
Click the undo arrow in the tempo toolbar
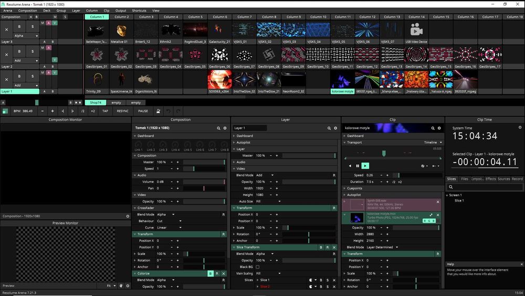(169, 111)
